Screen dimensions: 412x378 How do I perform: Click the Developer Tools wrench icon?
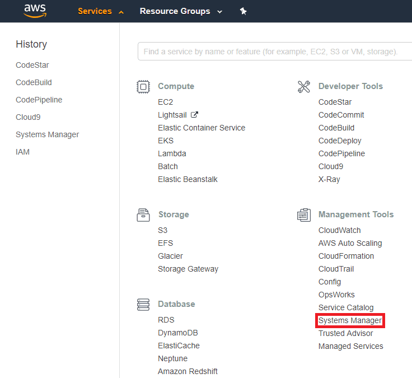pos(304,86)
